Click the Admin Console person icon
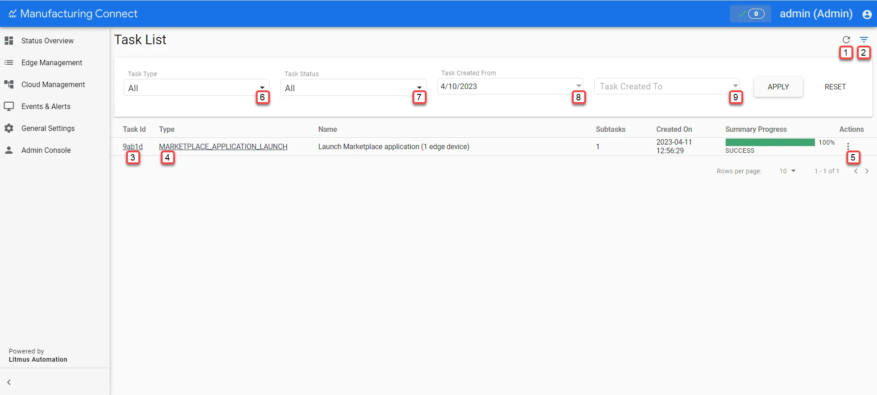This screenshot has width=877, height=395. [9, 150]
